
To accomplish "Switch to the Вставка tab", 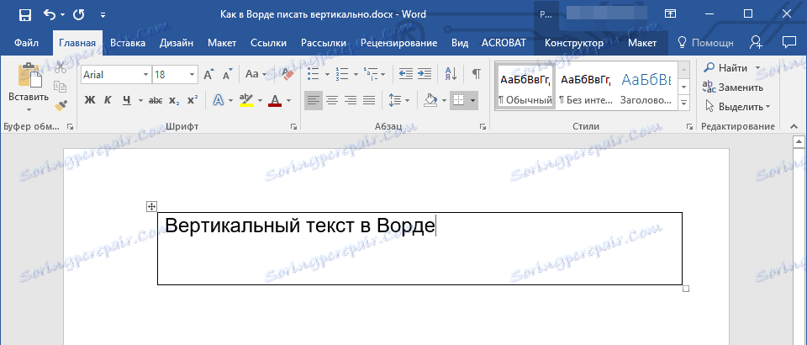I will point(128,43).
